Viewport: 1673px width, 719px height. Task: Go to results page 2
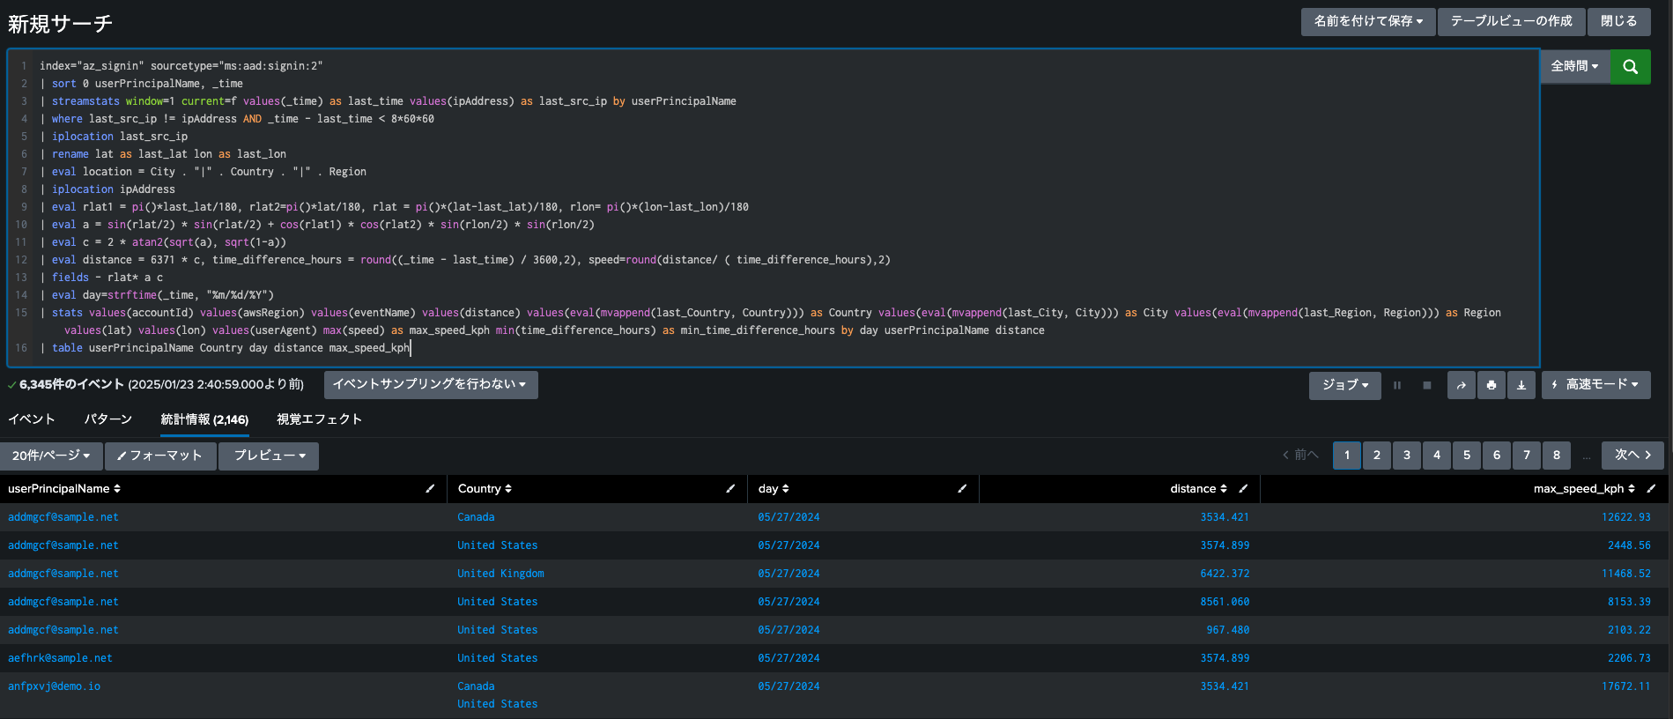pyautogui.click(x=1377, y=456)
